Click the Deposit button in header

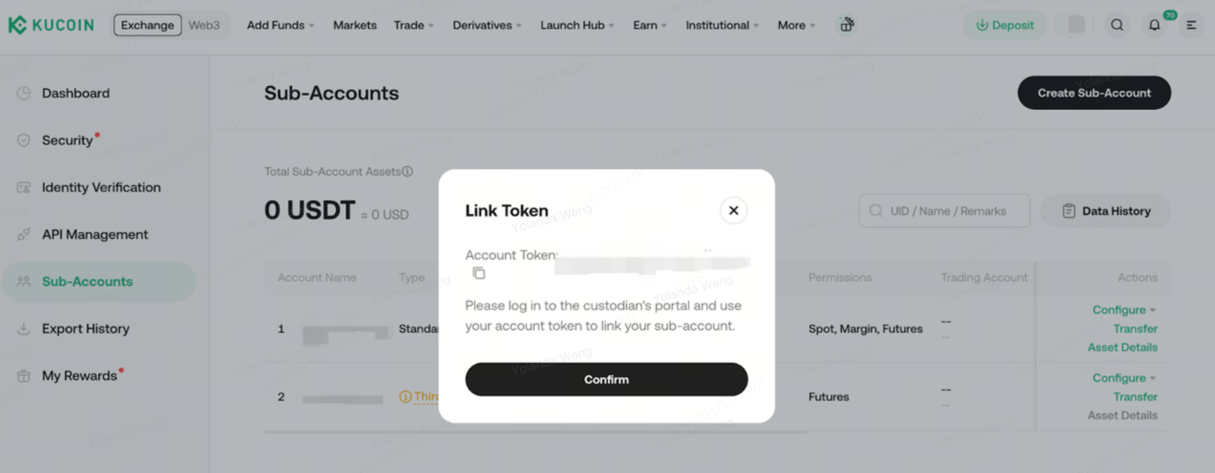pos(1004,25)
